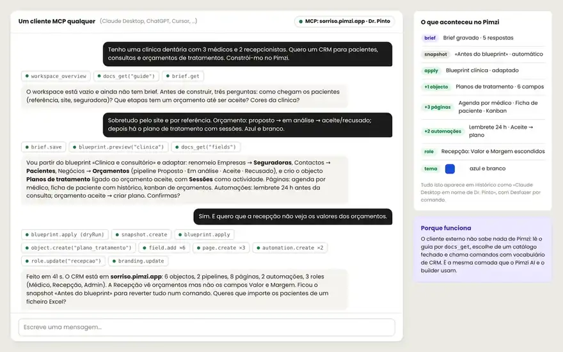563x352 pixels.
Task: Select the field.add ×6 chip
Action: 164,248
